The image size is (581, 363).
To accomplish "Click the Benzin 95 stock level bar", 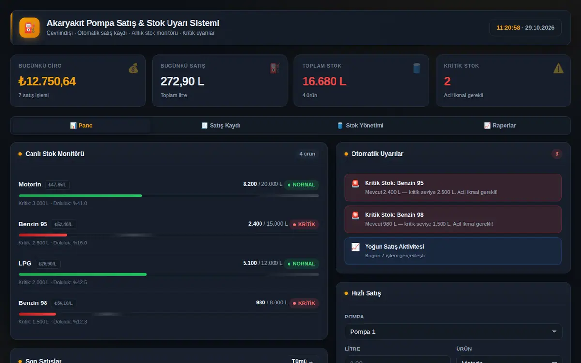I will click(x=168, y=235).
